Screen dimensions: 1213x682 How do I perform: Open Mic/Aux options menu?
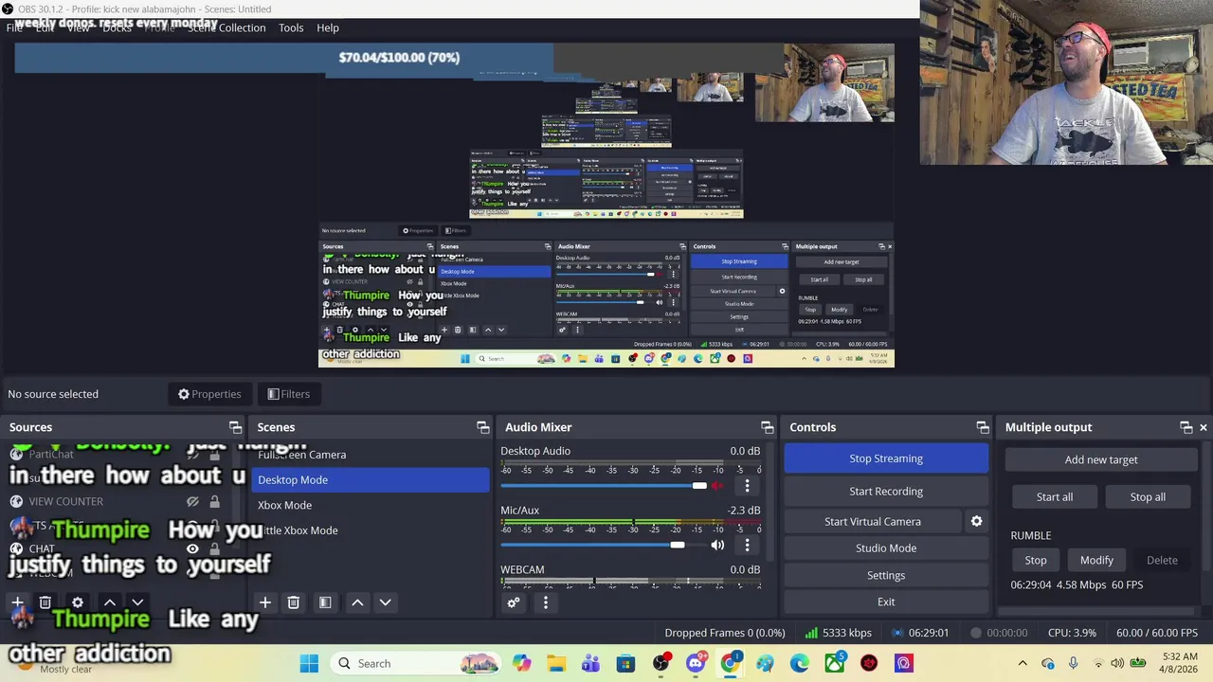point(747,545)
